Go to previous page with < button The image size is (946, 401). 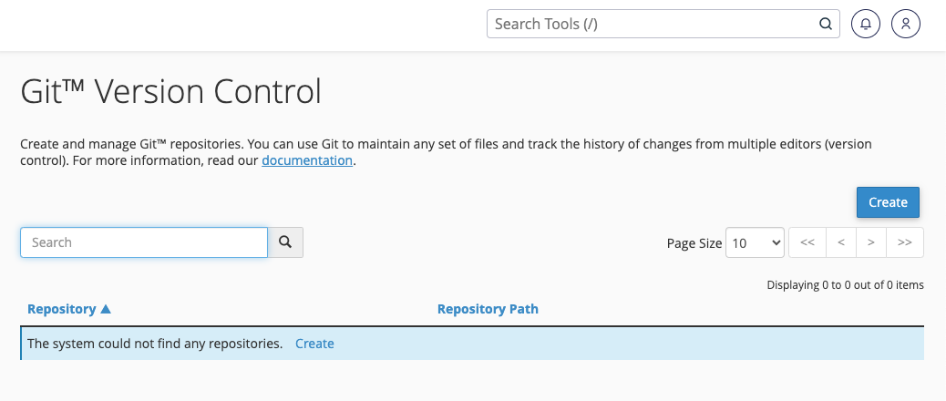[x=841, y=242]
